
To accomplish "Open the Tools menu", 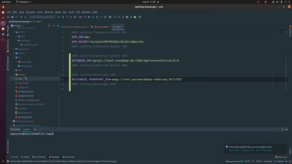I will click(72, 12).
